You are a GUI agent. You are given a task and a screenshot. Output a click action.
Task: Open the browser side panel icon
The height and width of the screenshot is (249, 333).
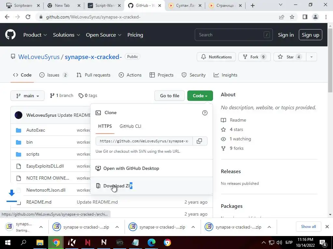[x=305, y=17]
